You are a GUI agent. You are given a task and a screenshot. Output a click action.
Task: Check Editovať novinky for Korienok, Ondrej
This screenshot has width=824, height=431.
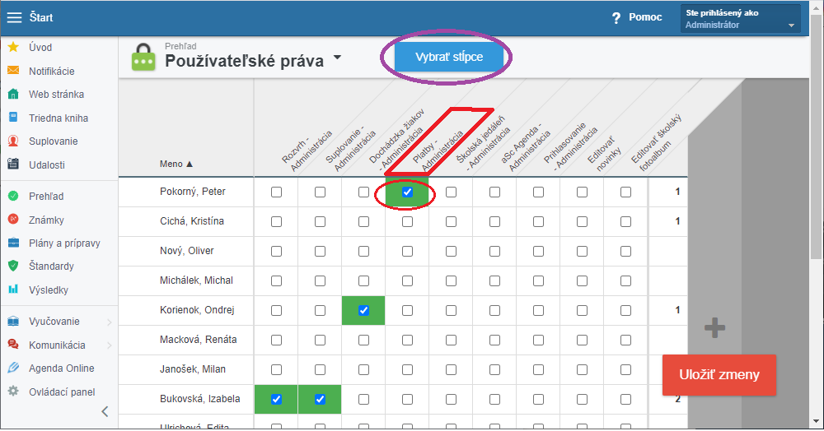[582, 310]
